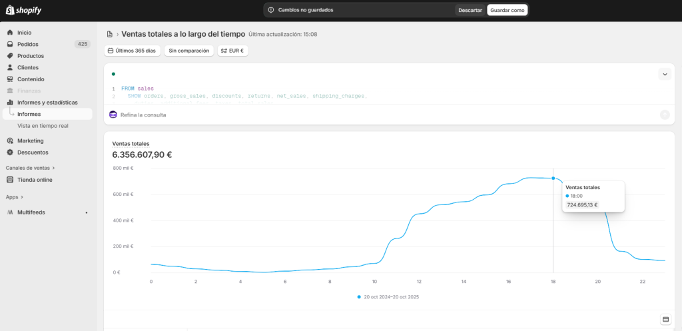Open Pedidos in the sidebar
This screenshot has width=682, height=331.
click(x=27, y=44)
